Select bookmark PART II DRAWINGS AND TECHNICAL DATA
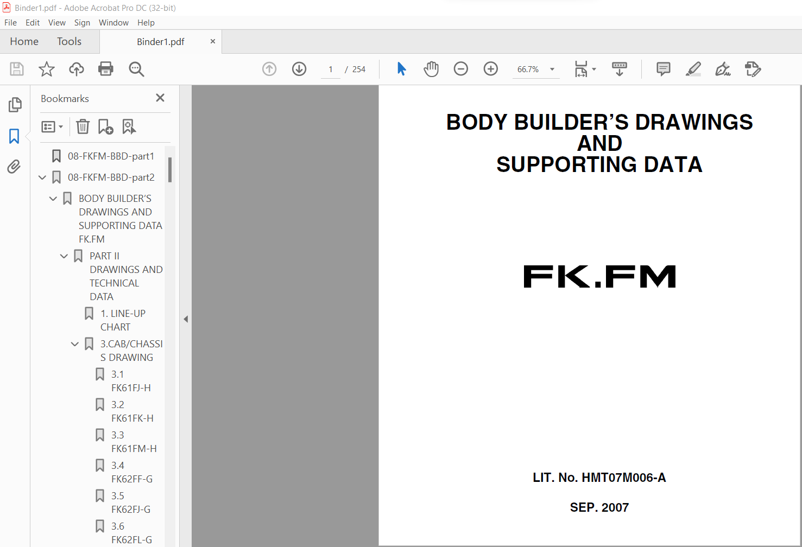Viewport: 802px width, 547px height. pos(126,276)
